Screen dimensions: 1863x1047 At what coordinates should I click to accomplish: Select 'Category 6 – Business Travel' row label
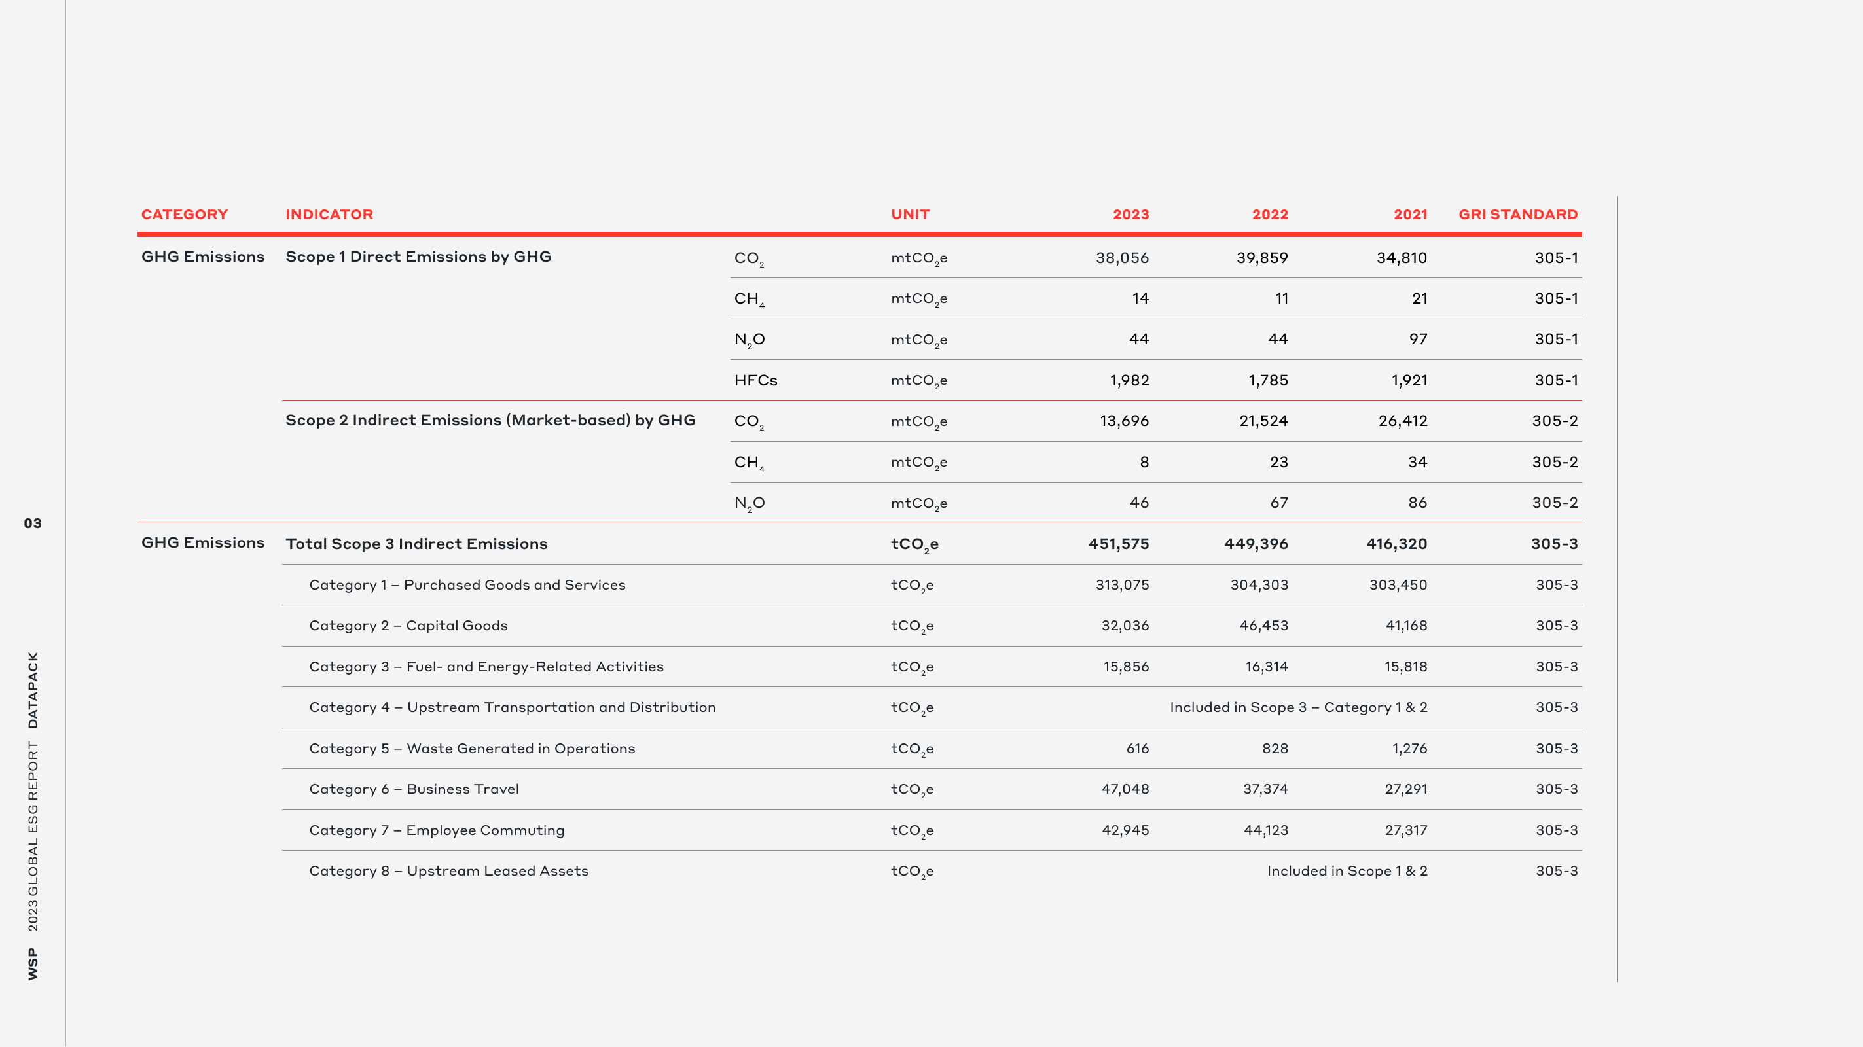(414, 789)
